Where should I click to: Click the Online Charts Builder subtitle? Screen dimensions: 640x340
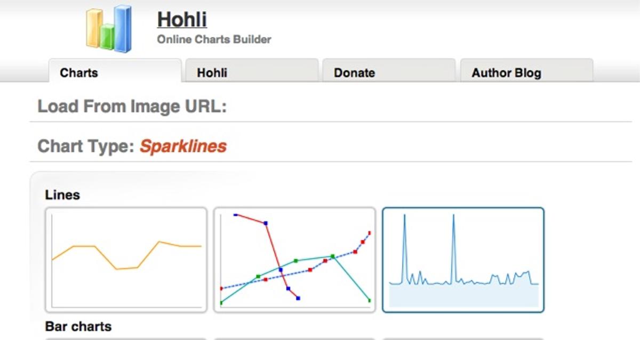click(214, 39)
